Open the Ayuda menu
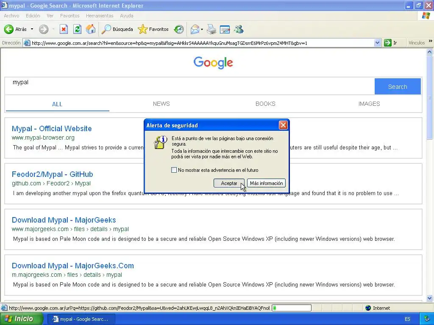Image resolution: width=434 pixels, height=325 pixels. (126, 16)
